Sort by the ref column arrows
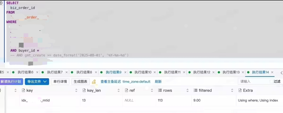Screen dimensions: 283x113 click(152, 90)
